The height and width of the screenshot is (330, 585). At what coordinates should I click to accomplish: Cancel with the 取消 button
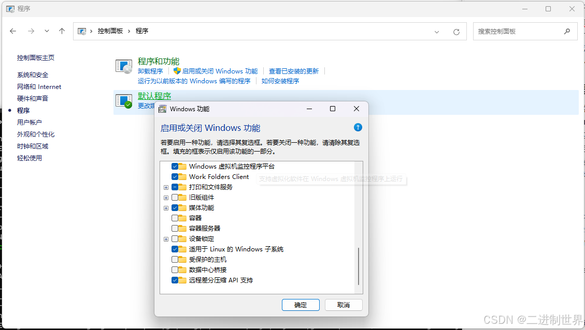coord(344,305)
